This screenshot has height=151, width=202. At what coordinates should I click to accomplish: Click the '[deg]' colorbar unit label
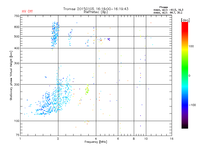(185, 20)
